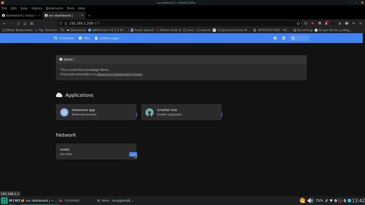Open a new tab with the plus button

point(89,15)
